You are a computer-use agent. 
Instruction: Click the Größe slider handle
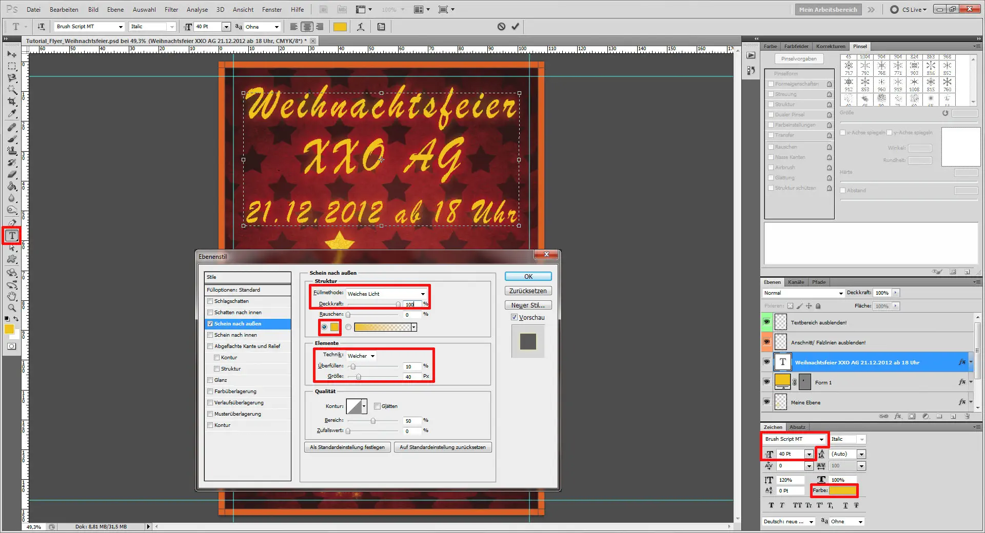click(359, 377)
